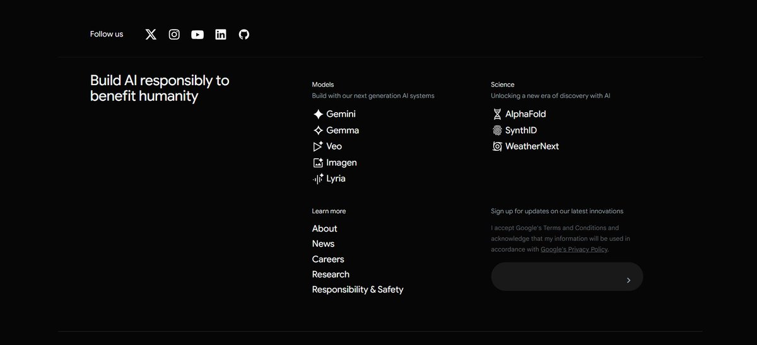
Task: Open the X (Twitter) social icon
Action: click(151, 35)
